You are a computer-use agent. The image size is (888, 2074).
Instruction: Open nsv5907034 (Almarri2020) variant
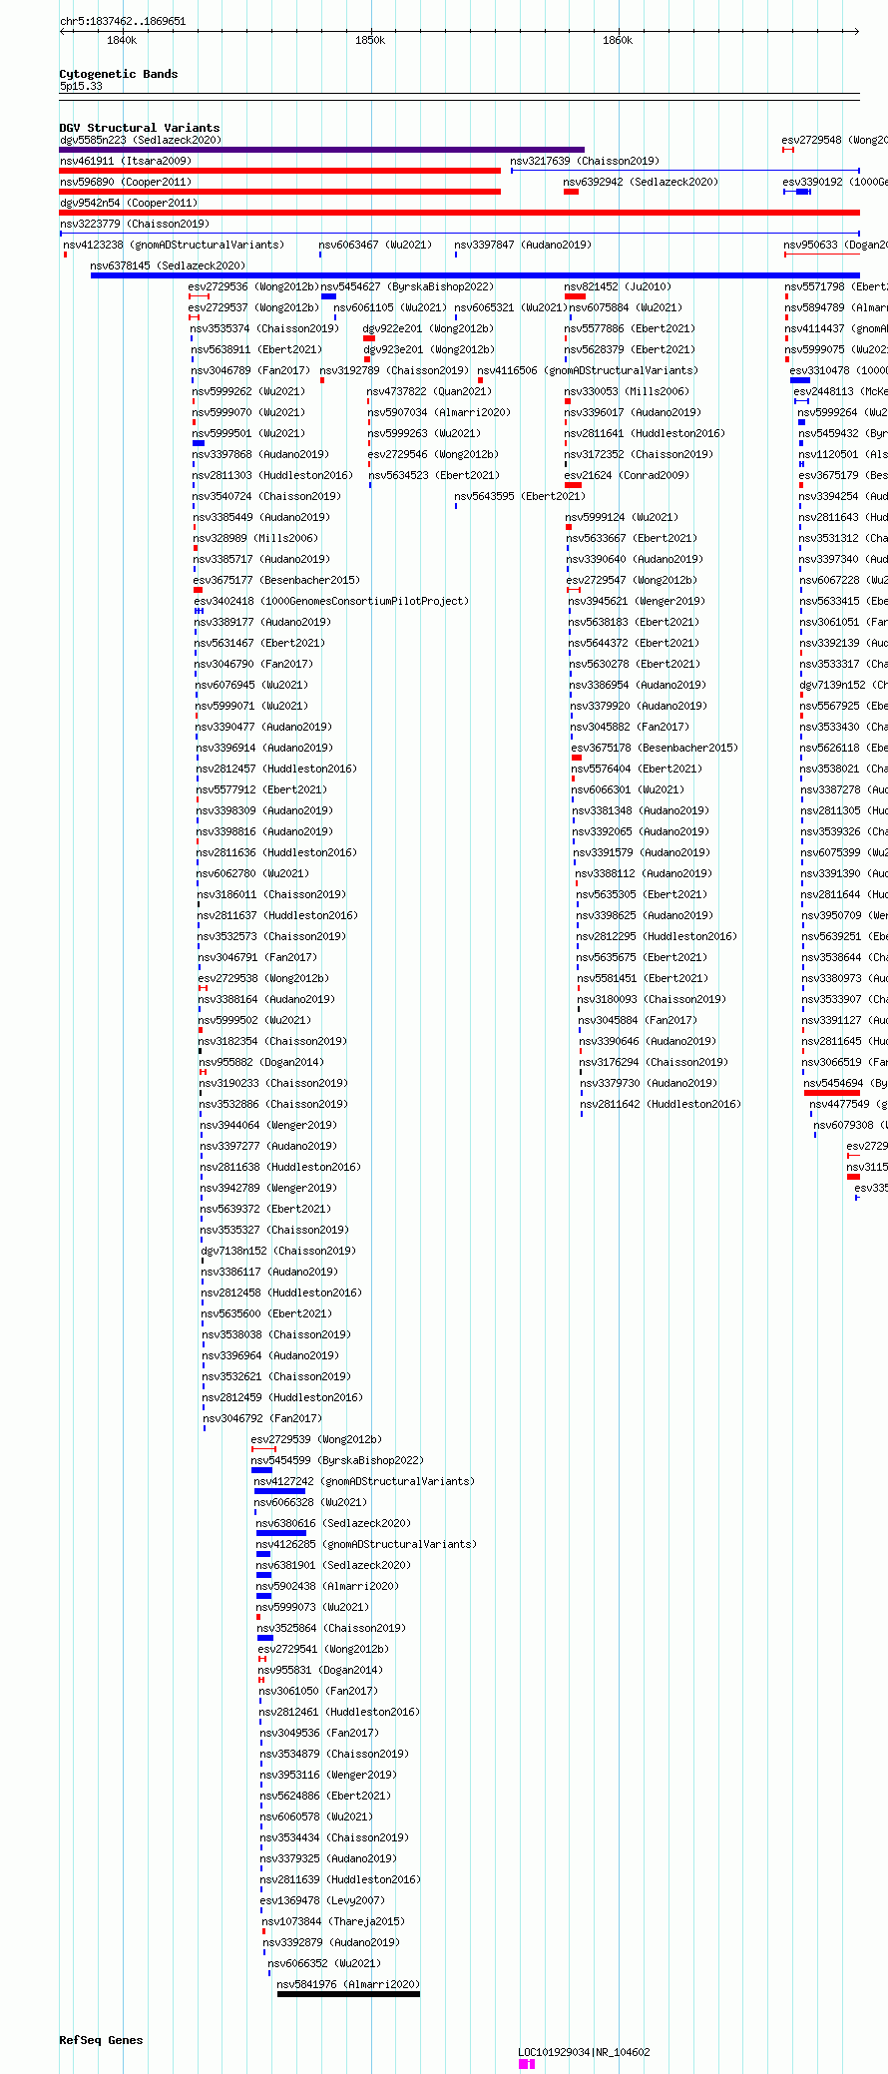[x=439, y=412]
